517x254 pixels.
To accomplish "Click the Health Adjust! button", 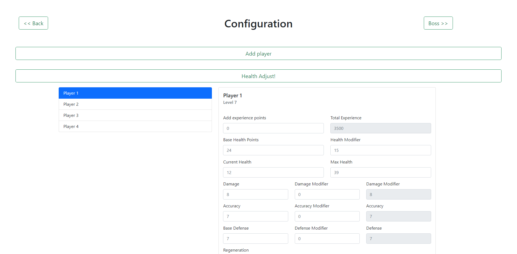I will pyautogui.click(x=258, y=76).
